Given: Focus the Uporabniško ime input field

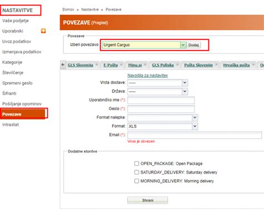Looking at the screenshot, I should [x=161, y=100].
